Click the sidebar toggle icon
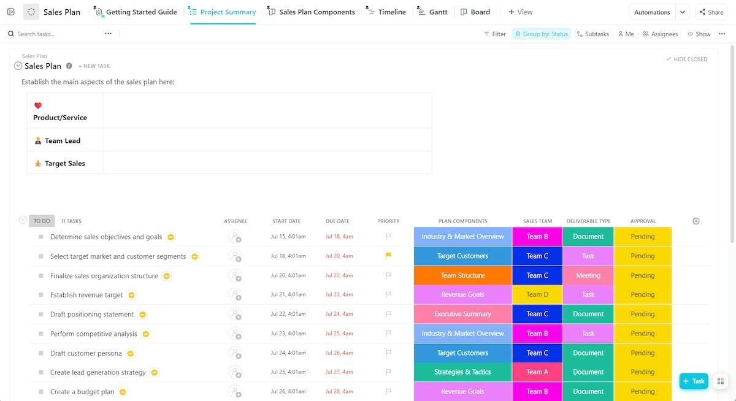Viewport: 736px width, 401px height. (x=11, y=12)
